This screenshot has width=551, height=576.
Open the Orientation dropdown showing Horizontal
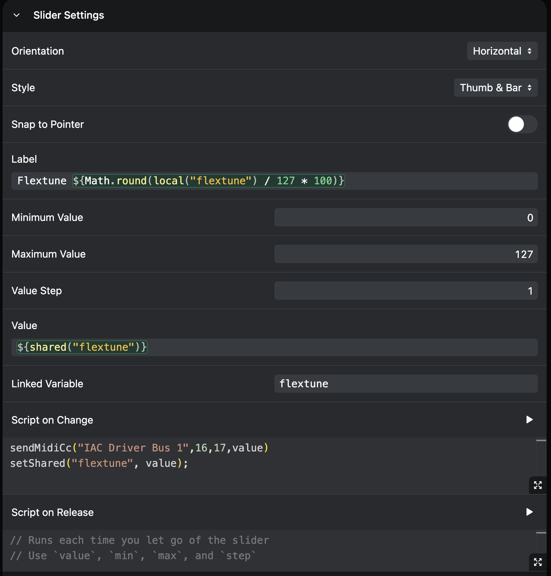[502, 51]
